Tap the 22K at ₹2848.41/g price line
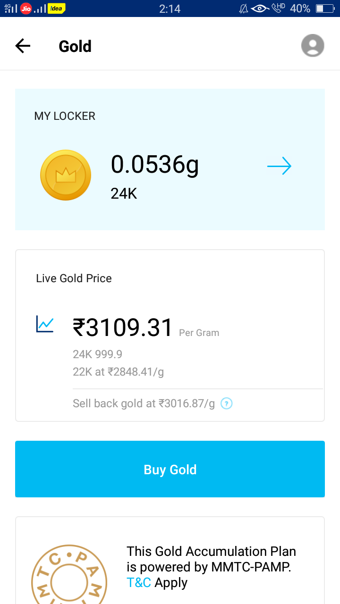This screenshot has height=604, width=340. (118, 372)
